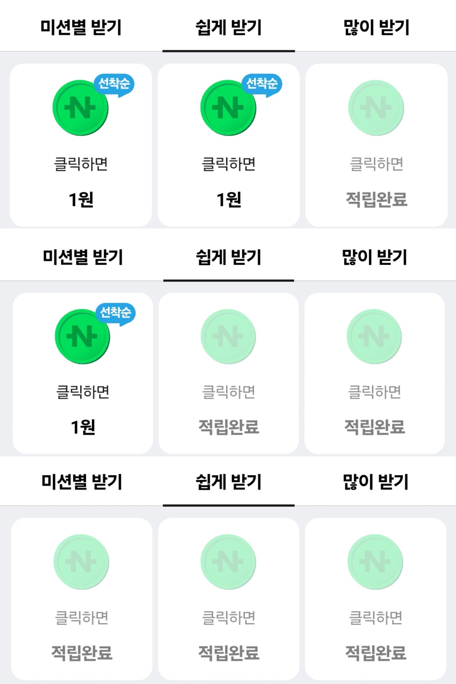Tap the faded N coin in the bottom-center card
The width and height of the screenshot is (456, 684).
(x=228, y=562)
